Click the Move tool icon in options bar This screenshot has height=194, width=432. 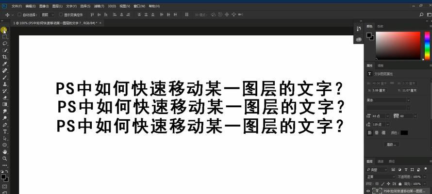click(x=7, y=15)
